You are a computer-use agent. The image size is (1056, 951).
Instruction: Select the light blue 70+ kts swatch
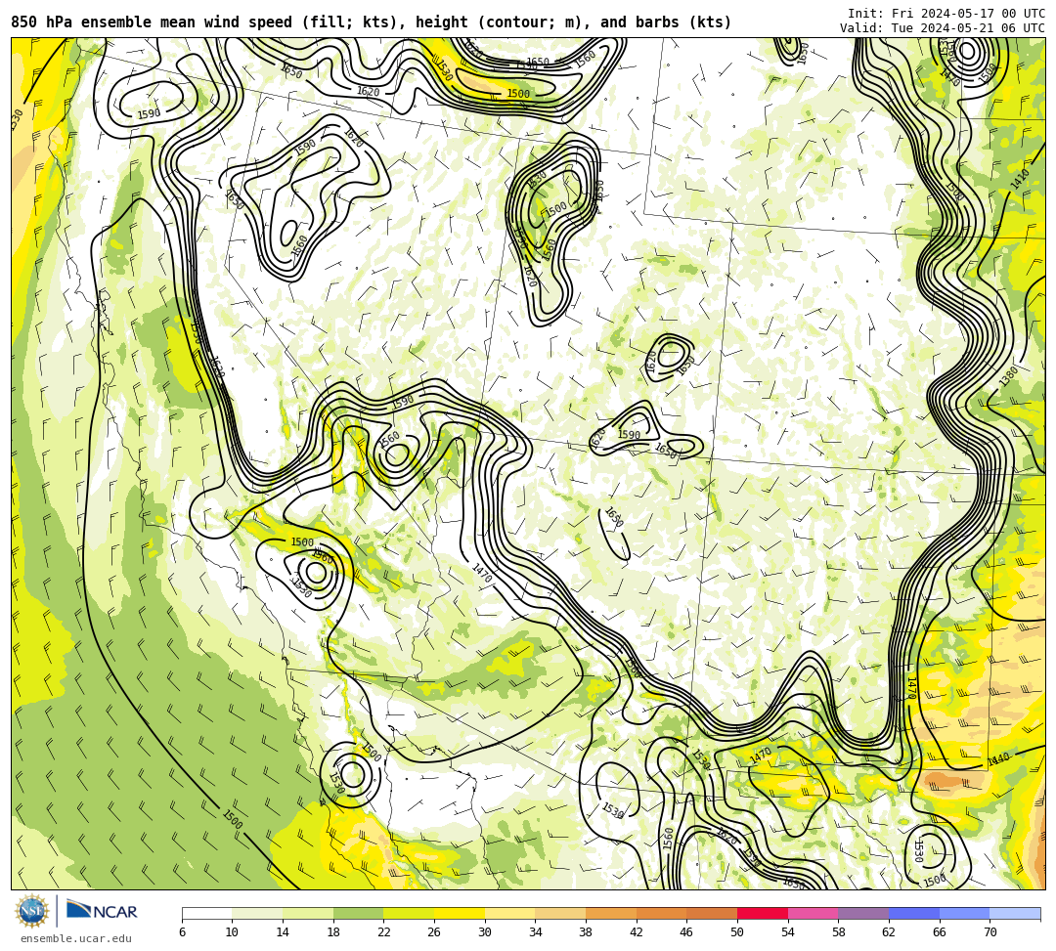coord(1015,913)
